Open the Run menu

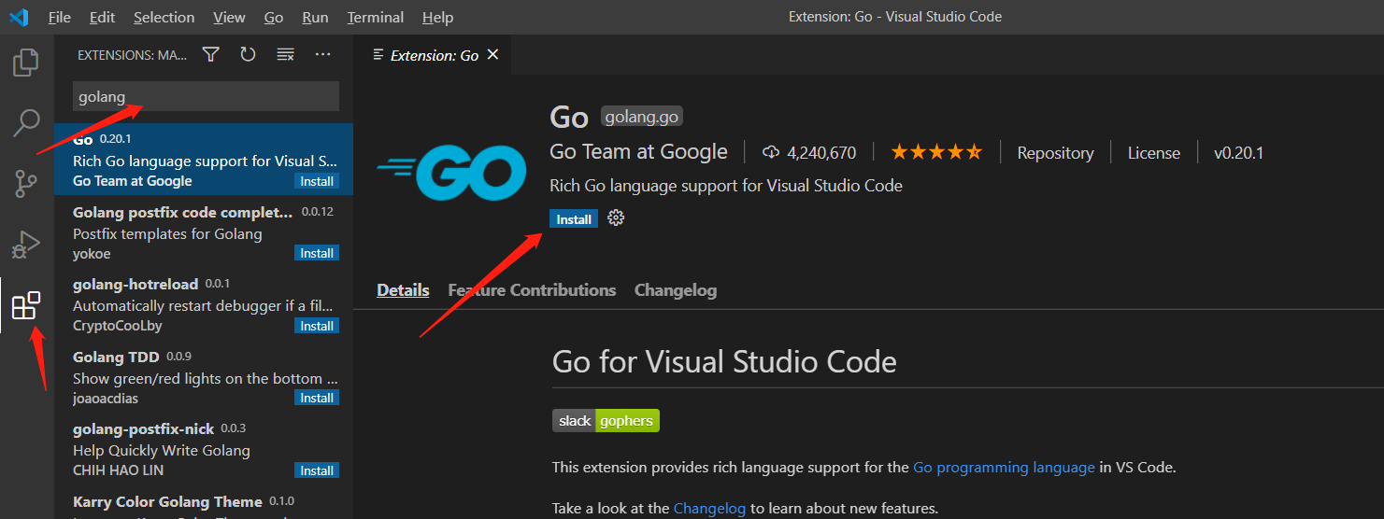pyautogui.click(x=315, y=17)
